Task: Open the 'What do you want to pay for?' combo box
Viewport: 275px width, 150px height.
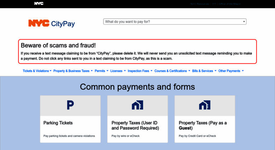Action: [175, 22]
